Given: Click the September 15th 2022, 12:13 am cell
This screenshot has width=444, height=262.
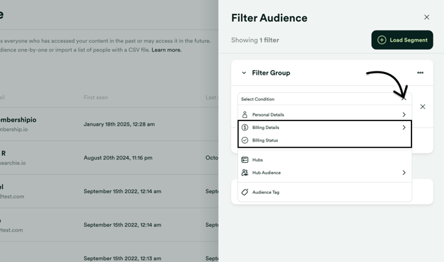Looking at the screenshot, I should 123,258.
